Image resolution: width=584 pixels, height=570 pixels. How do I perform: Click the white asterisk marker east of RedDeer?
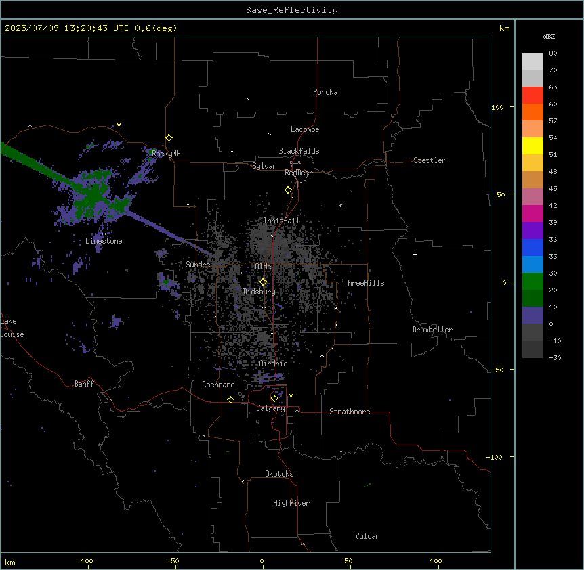point(340,205)
